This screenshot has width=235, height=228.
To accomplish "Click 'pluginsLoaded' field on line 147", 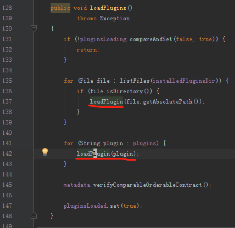I will point(85,206).
